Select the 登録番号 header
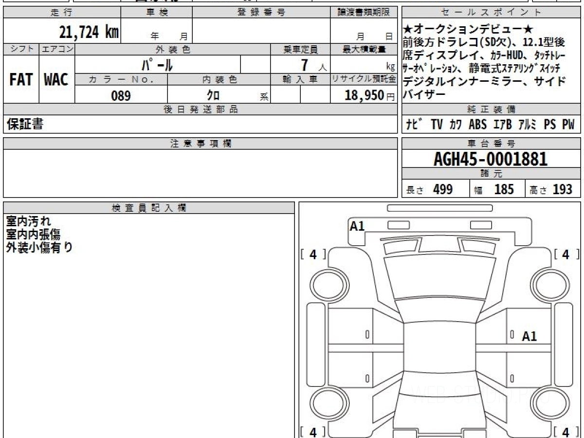Viewport: 584px width, 438px height. (x=261, y=13)
